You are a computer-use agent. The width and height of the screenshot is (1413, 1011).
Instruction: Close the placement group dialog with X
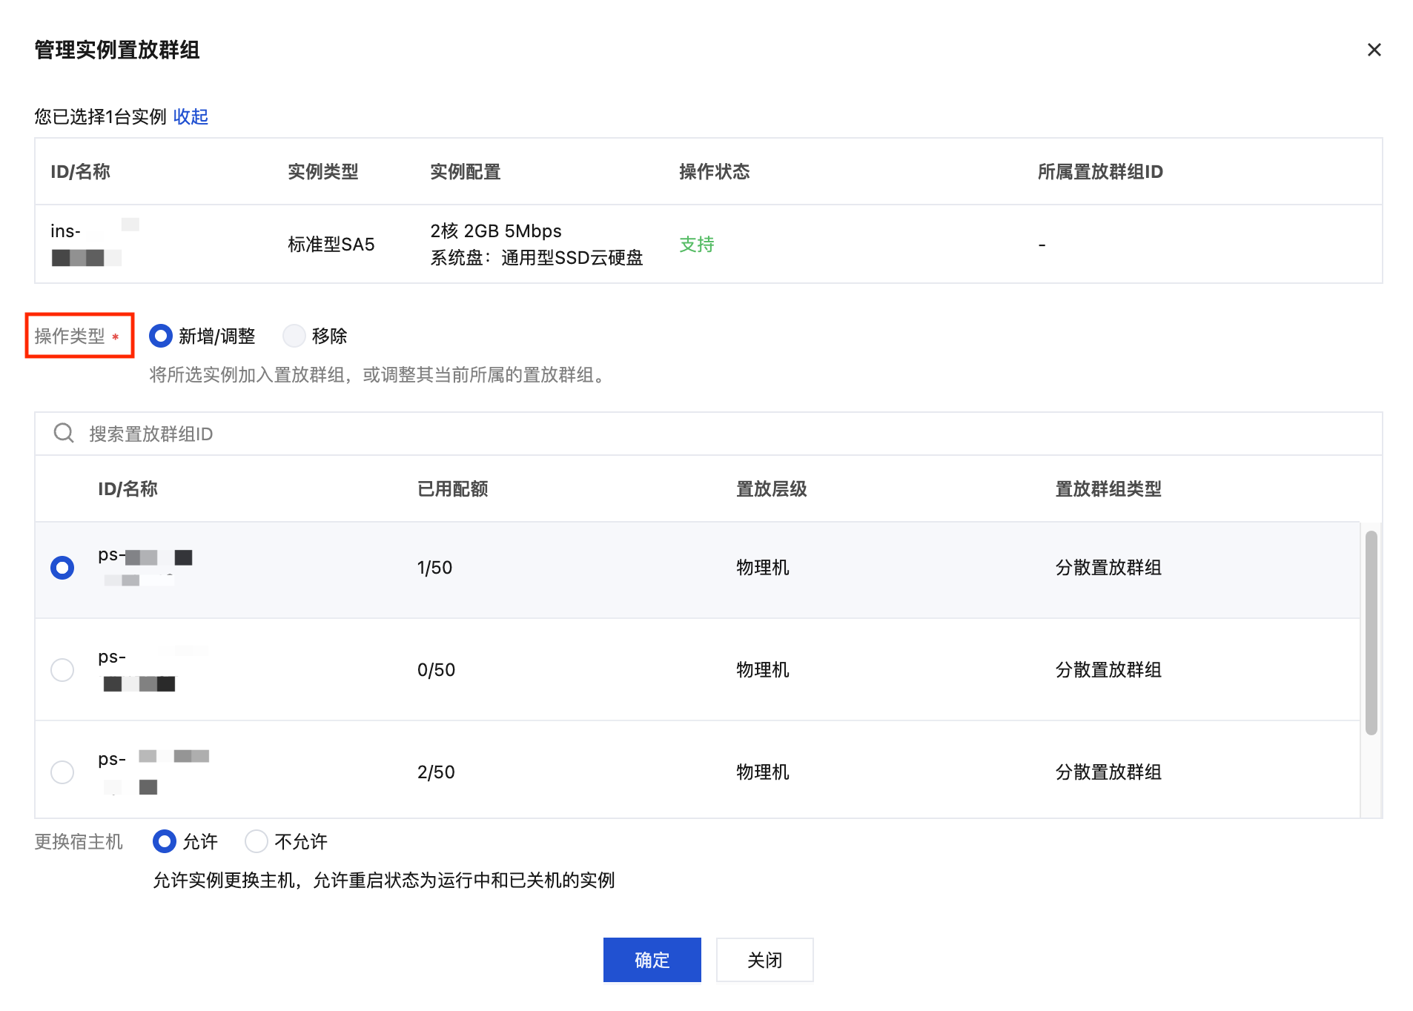(1374, 50)
